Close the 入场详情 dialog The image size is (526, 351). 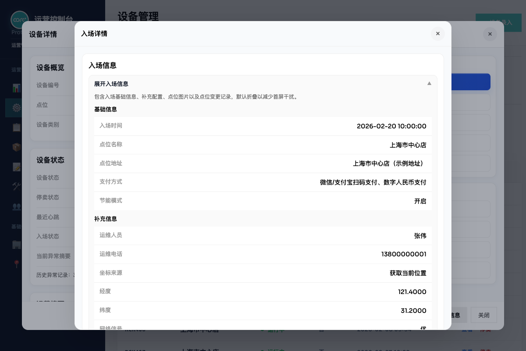pos(437,34)
